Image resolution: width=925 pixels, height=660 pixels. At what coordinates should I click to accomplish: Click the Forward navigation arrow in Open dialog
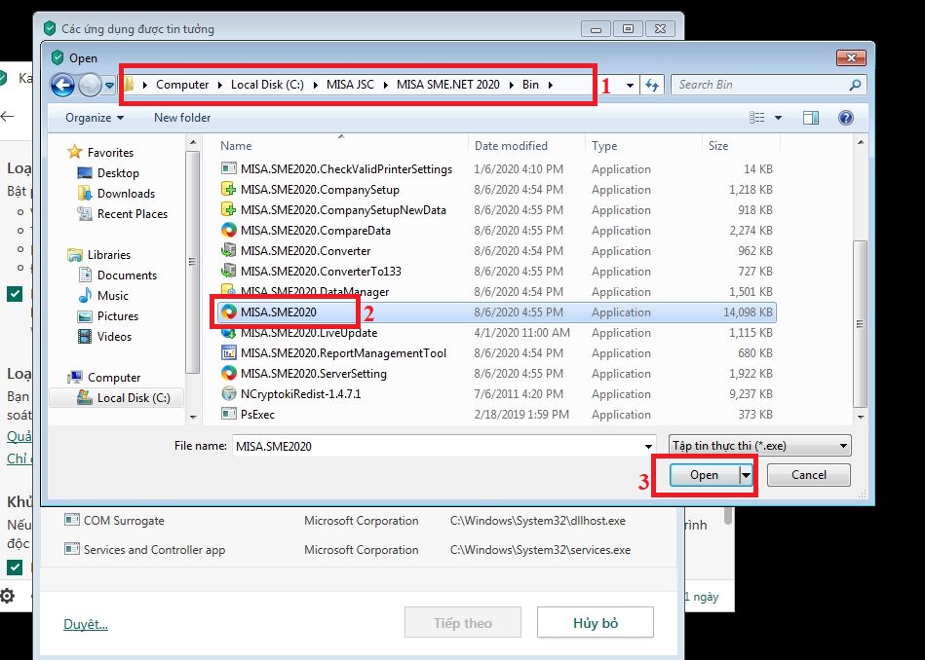pyautogui.click(x=90, y=86)
